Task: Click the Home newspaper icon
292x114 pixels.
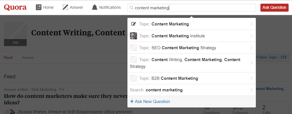Action: tap(39, 7)
